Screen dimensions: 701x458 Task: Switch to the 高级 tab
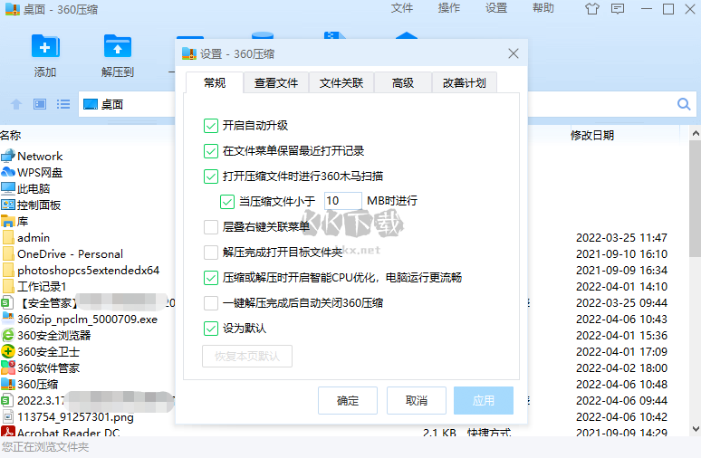point(403,82)
